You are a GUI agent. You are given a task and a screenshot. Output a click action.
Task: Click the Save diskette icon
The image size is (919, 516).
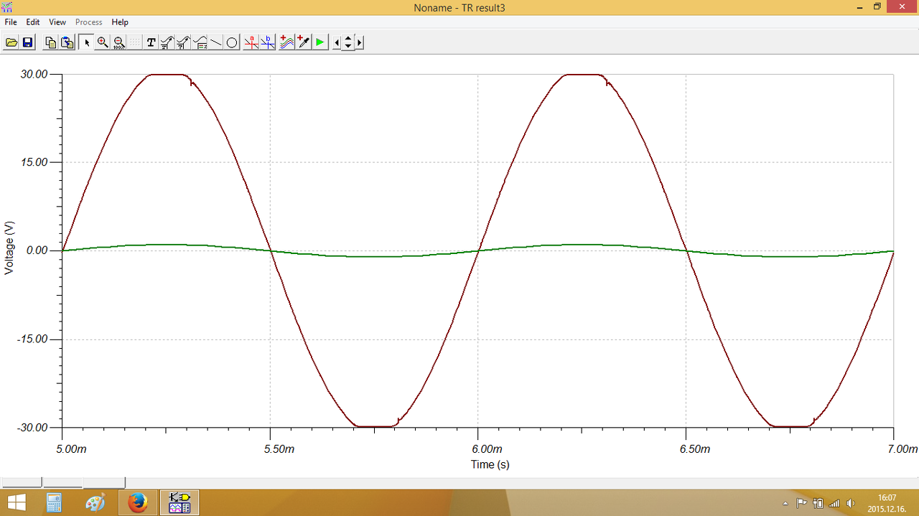(x=27, y=42)
